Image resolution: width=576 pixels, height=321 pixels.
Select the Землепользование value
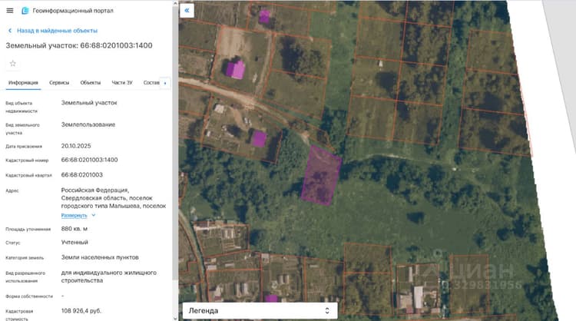click(88, 125)
